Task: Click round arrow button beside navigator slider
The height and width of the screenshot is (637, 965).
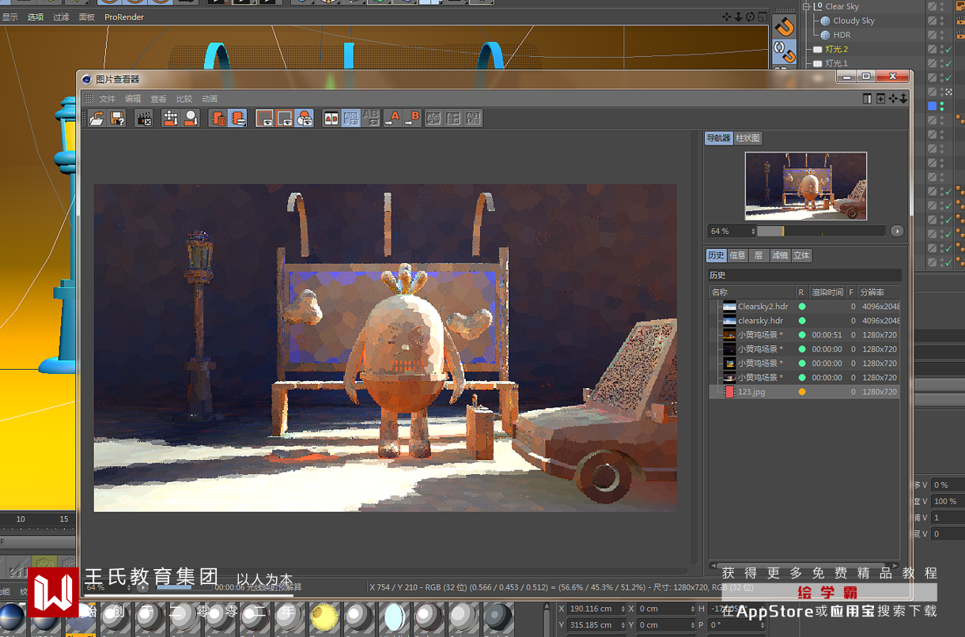Action: click(897, 231)
